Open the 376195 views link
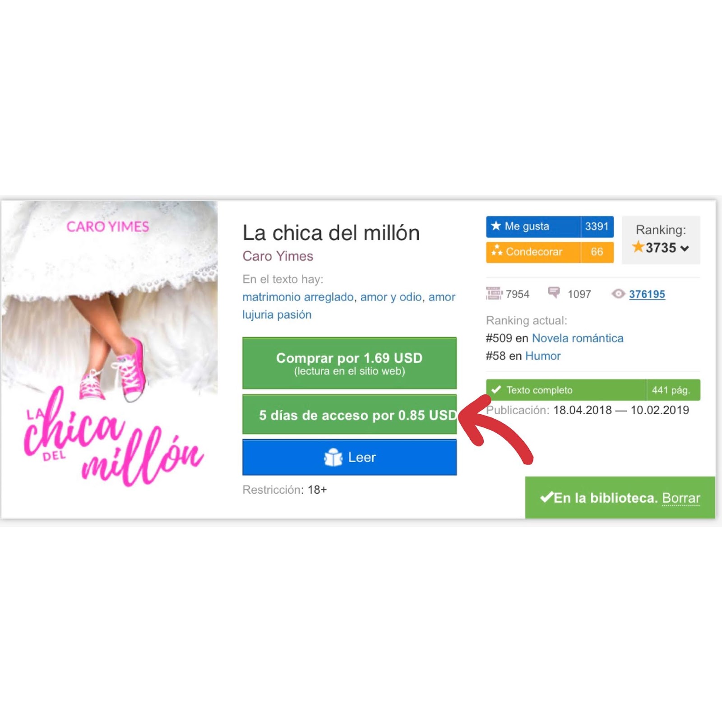Image resolution: width=722 pixels, height=722 pixels. 647,294
